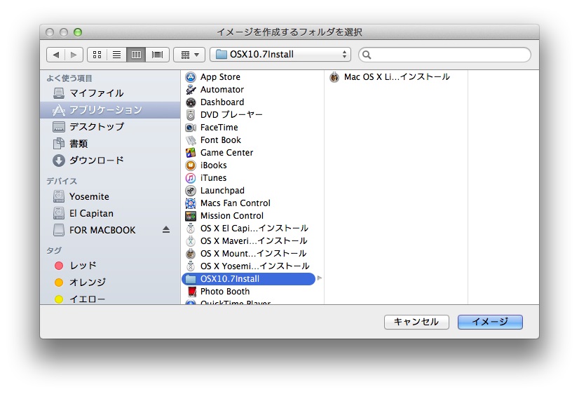Screen dimensions: 579x394
Task: Select 書類 in the sidebar
Action: (x=110, y=143)
